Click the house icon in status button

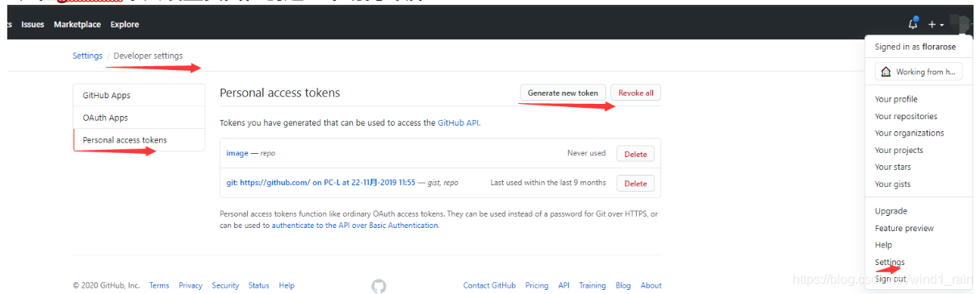pyautogui.click(x=886, y=72)
